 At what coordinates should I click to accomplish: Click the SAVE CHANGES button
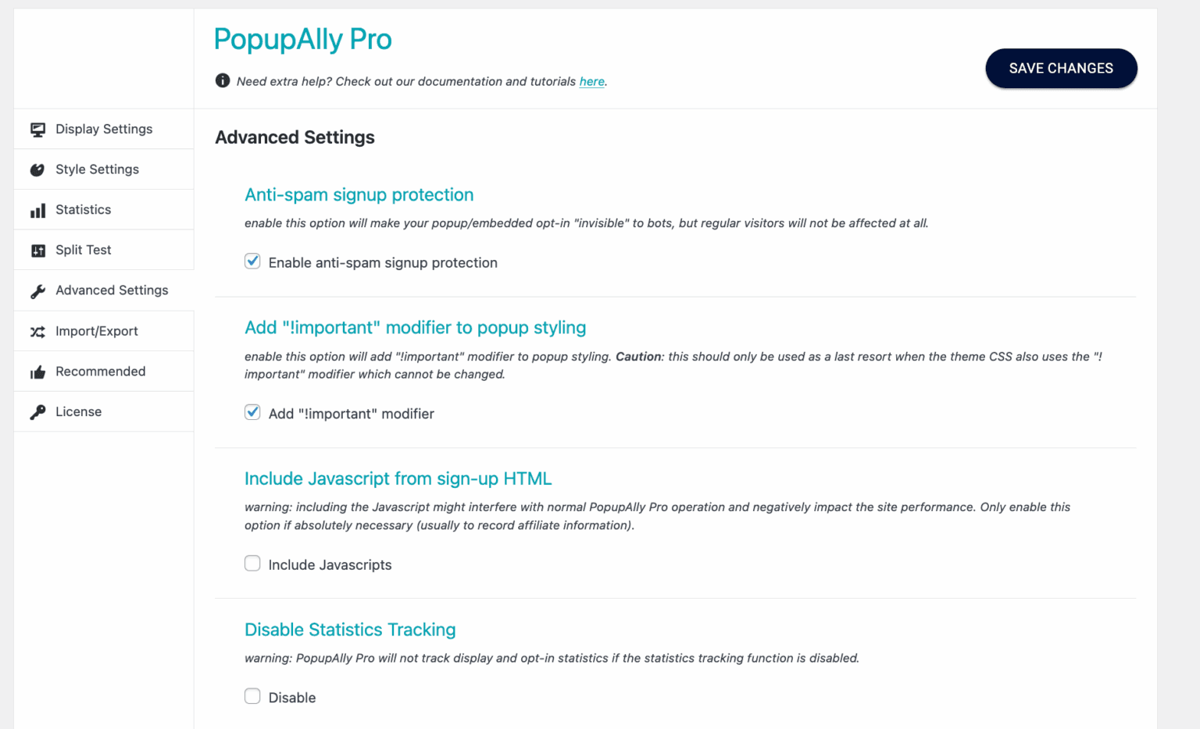pos(1061,68)
